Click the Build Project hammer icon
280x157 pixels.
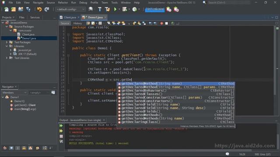100,9
